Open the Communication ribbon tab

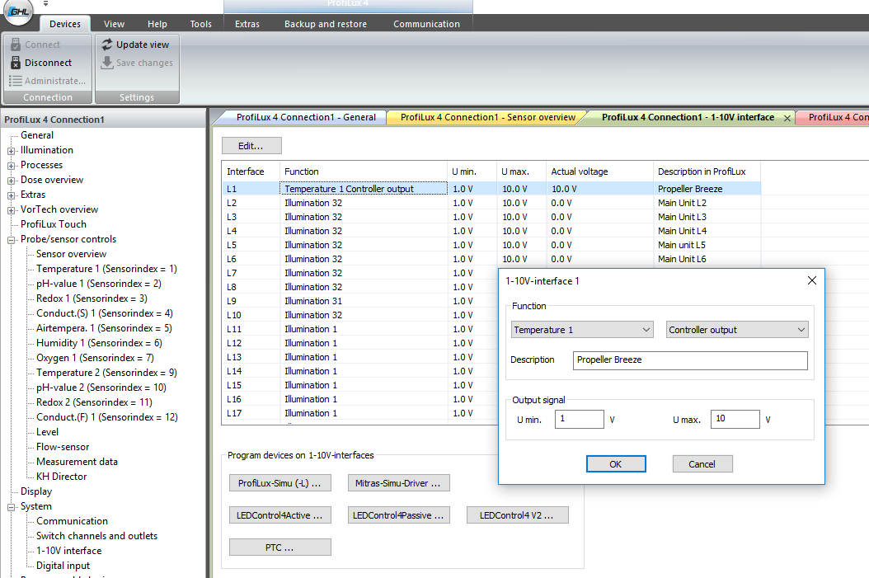(427, 24)
